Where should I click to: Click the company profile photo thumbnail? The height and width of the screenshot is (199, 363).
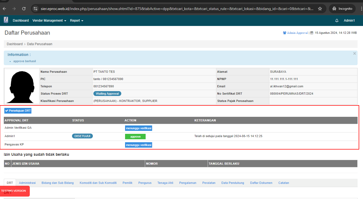point(22,86)
